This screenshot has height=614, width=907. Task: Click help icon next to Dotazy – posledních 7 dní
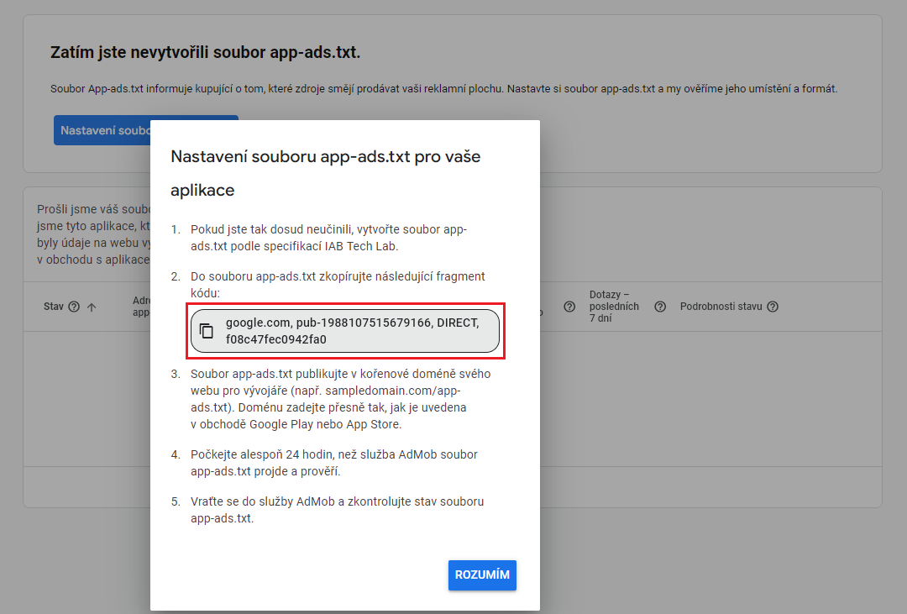point(659,307)
